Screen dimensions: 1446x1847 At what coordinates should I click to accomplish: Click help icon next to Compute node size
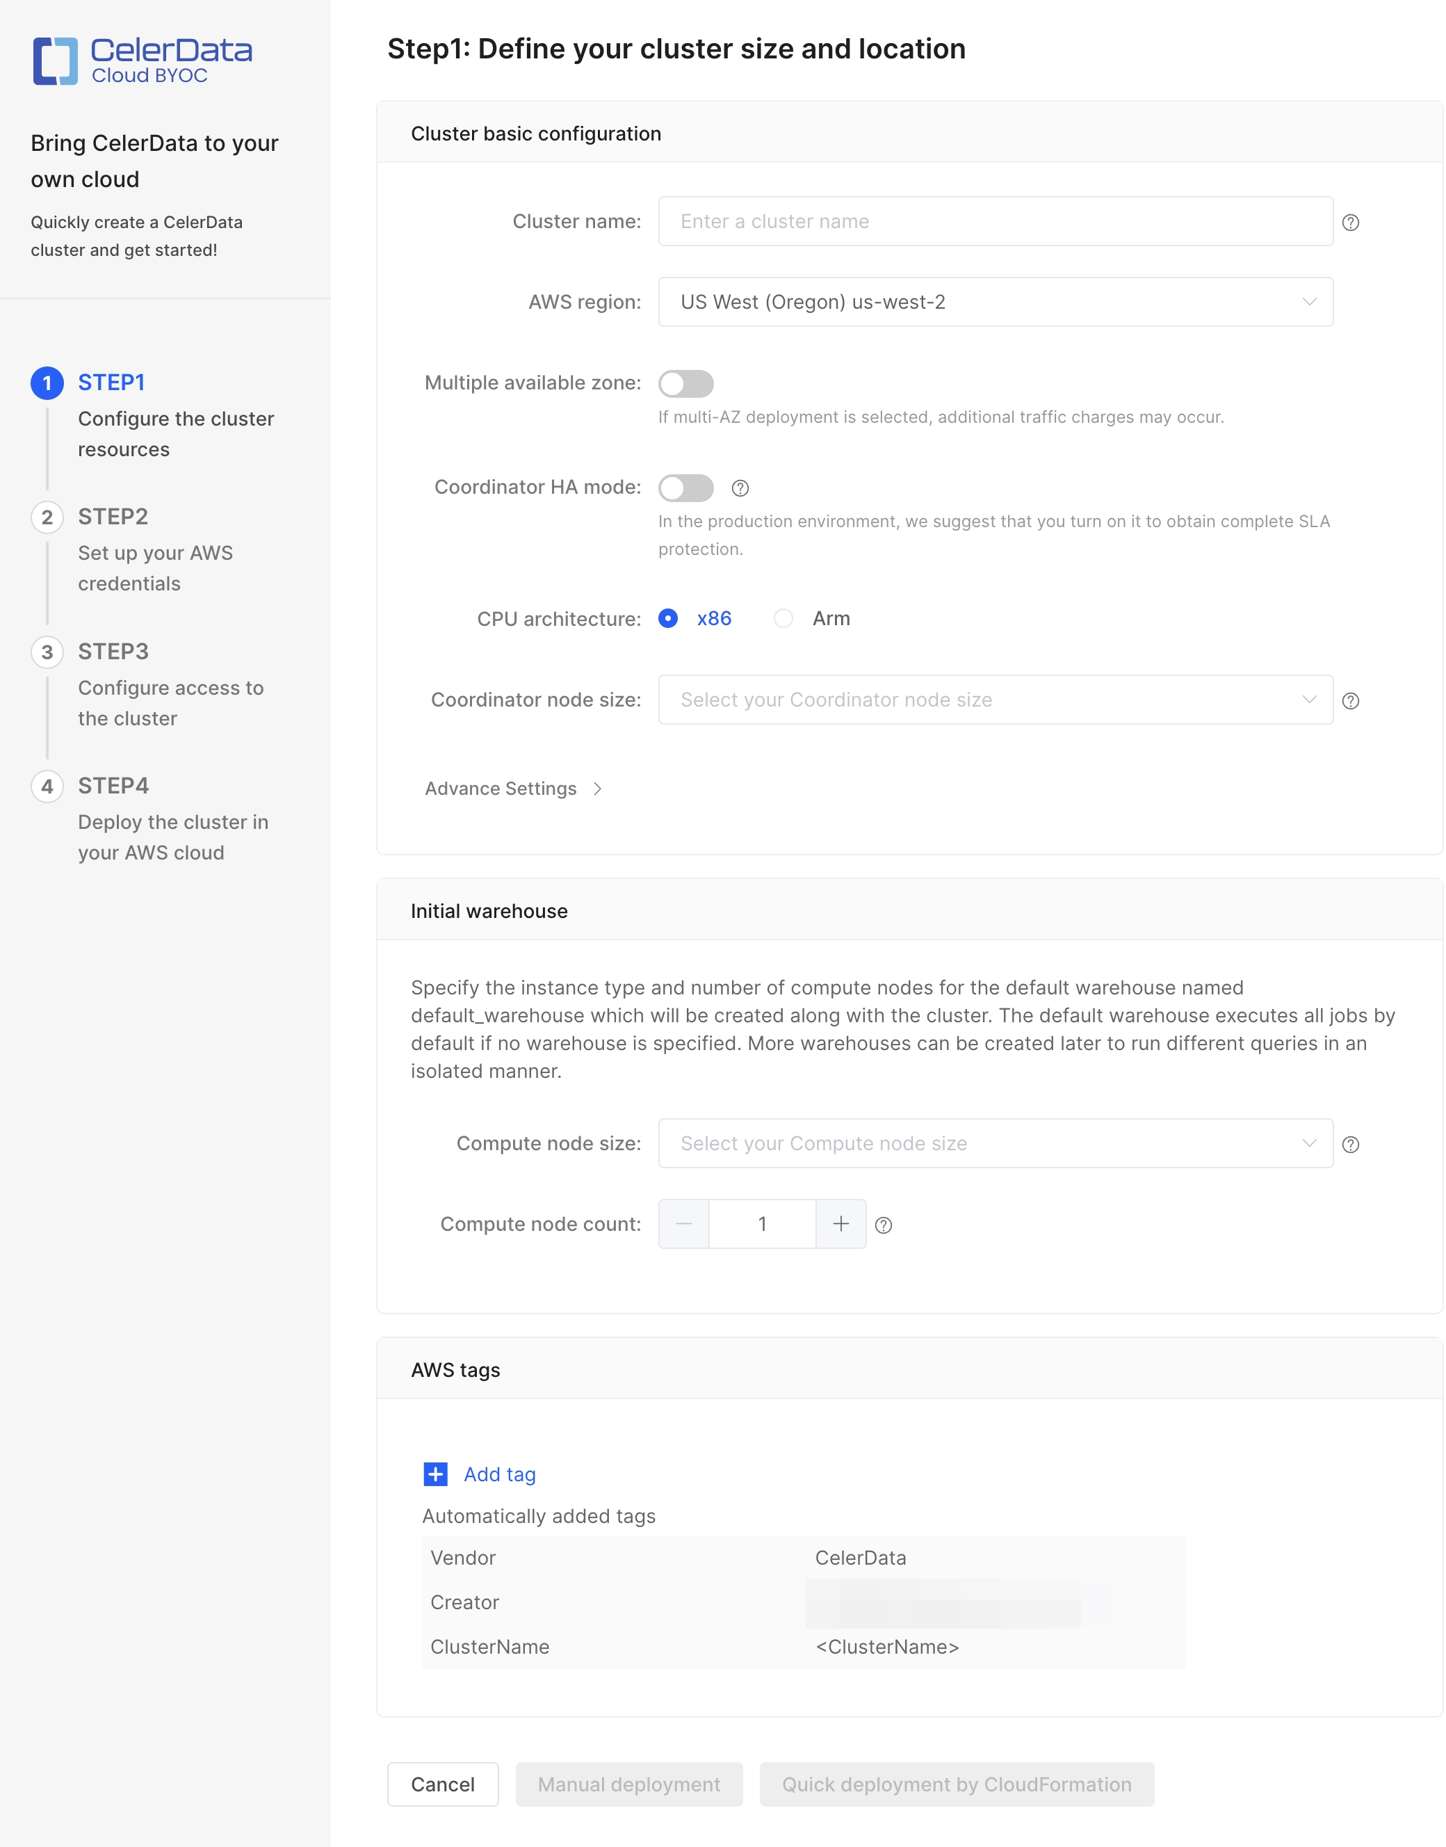[1350, 1143]
